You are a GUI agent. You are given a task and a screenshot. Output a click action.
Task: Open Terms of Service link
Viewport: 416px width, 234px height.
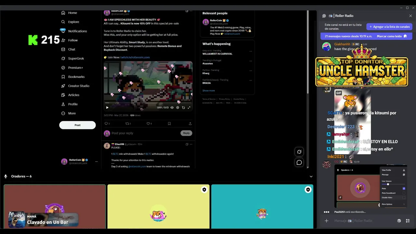(x=209, y=99)
